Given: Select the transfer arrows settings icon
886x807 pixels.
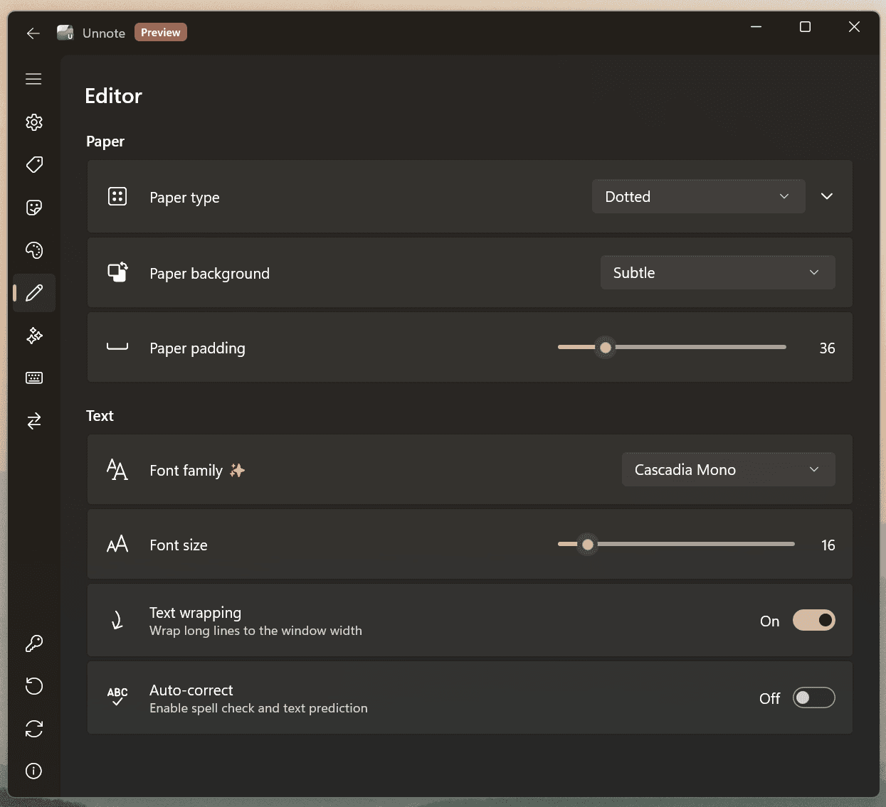Looking at the screenshot, I should coord(33,420).
